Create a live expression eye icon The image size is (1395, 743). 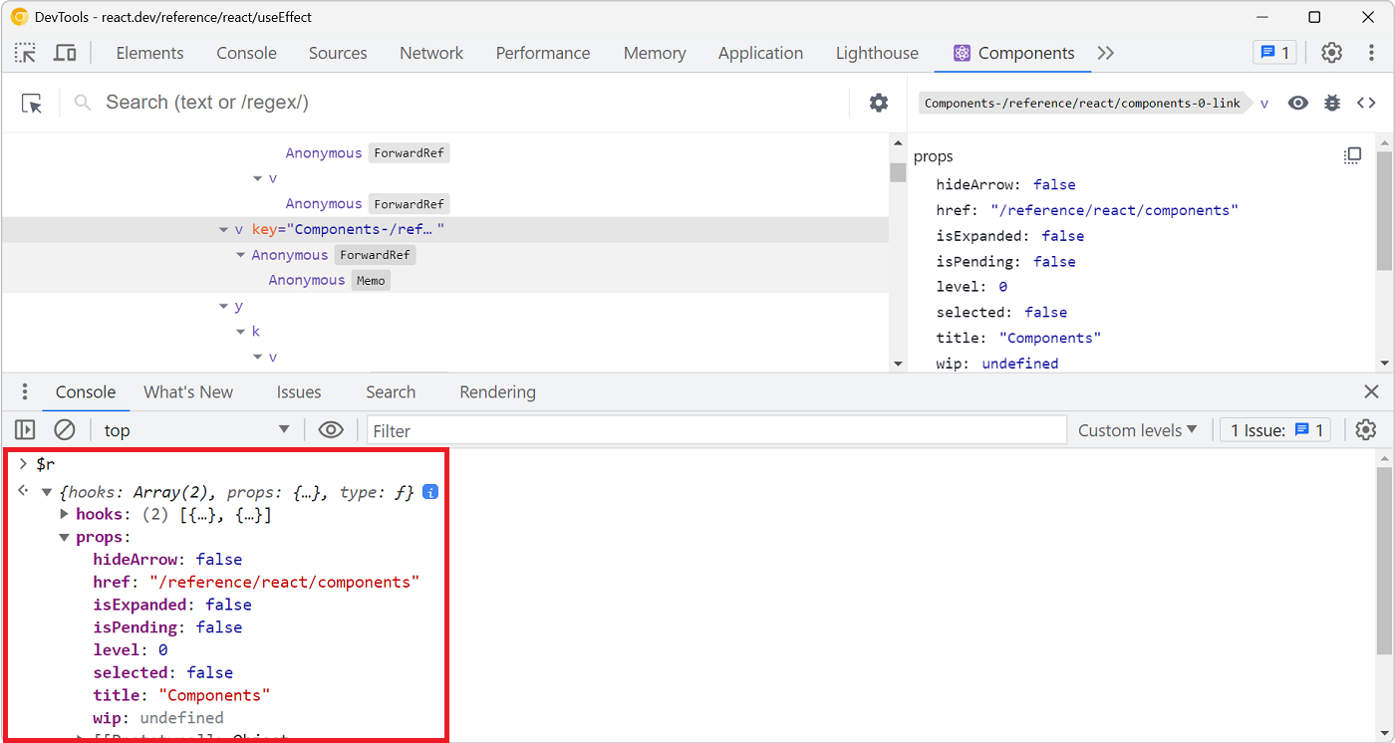pyautogui.click(x=331, y=430)
